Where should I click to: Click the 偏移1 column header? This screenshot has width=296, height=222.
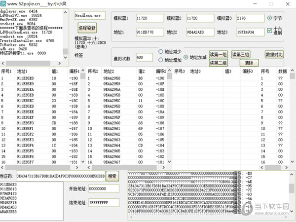pyautogui.click(x=74, y=71)
